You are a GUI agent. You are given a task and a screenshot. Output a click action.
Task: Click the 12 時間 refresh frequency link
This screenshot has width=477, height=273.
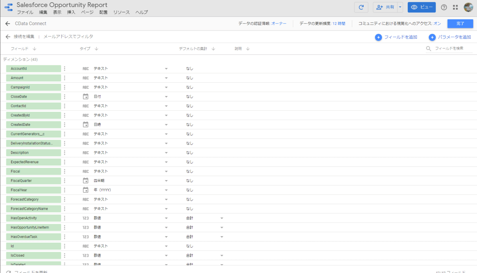coord(339,24)
